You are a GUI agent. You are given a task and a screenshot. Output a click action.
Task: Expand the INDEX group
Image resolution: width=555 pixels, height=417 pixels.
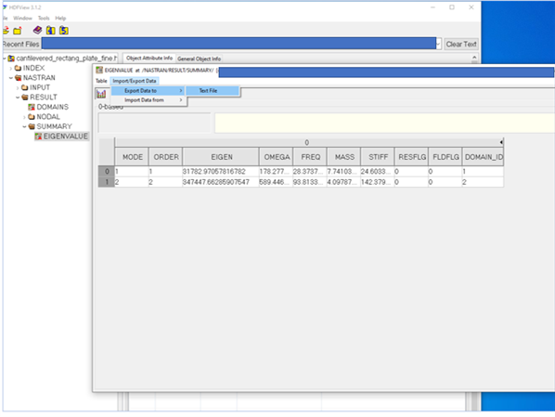pyautogui.click(x=11, y=68)
